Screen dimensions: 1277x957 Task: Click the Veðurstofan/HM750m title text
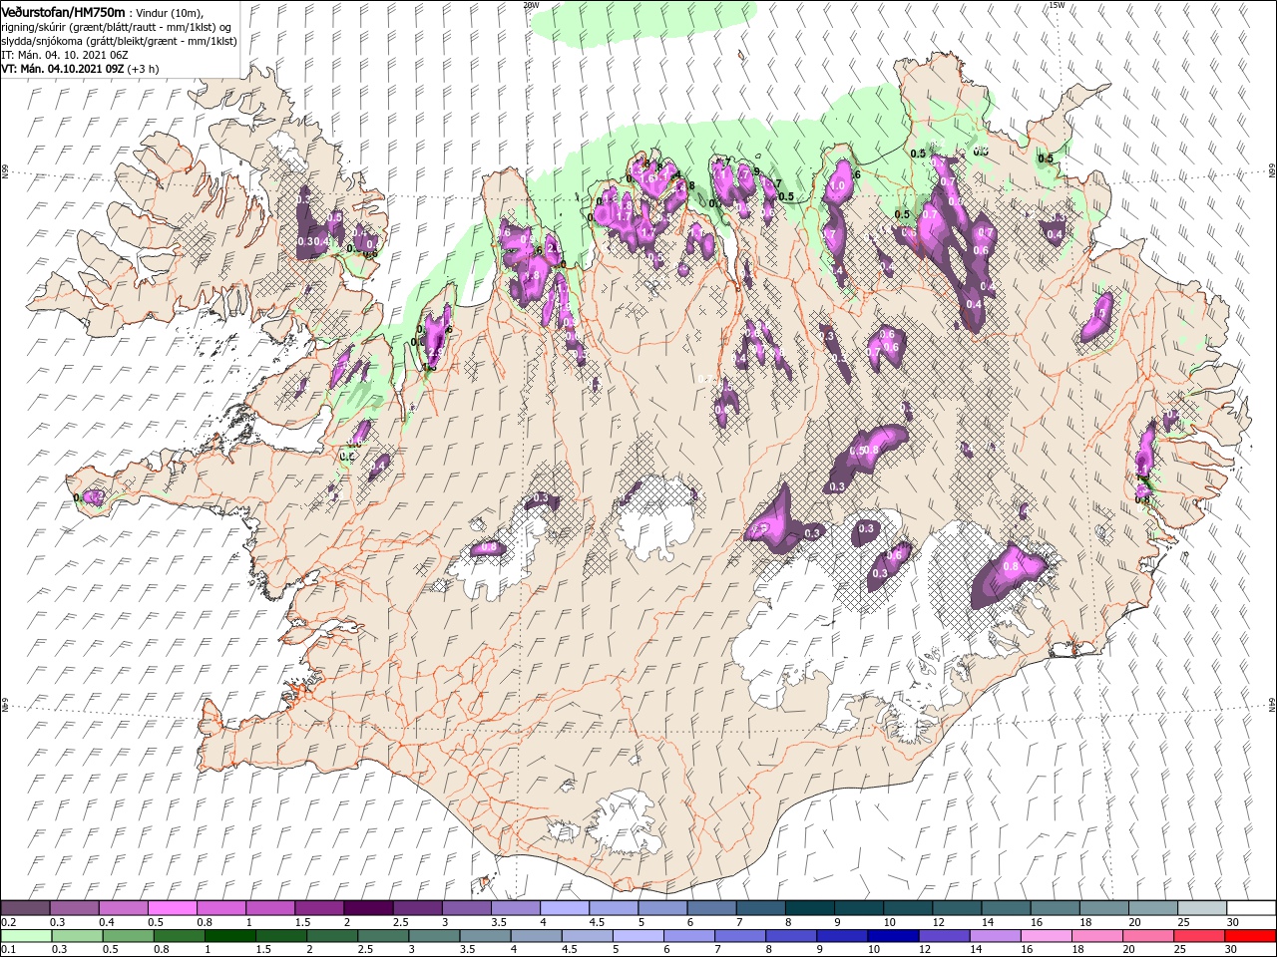[64, 11]
